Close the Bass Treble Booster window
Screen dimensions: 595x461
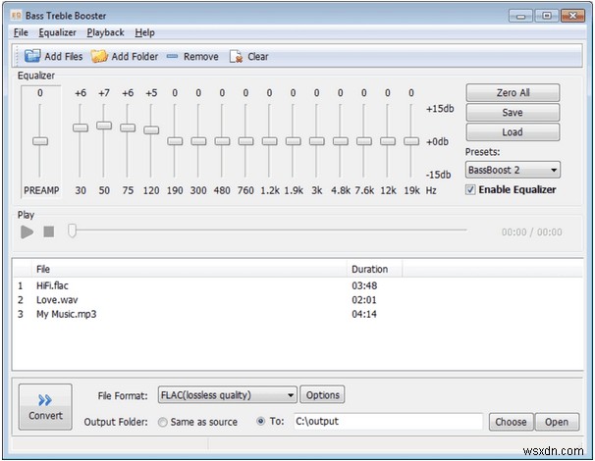[x=572, y=16]
